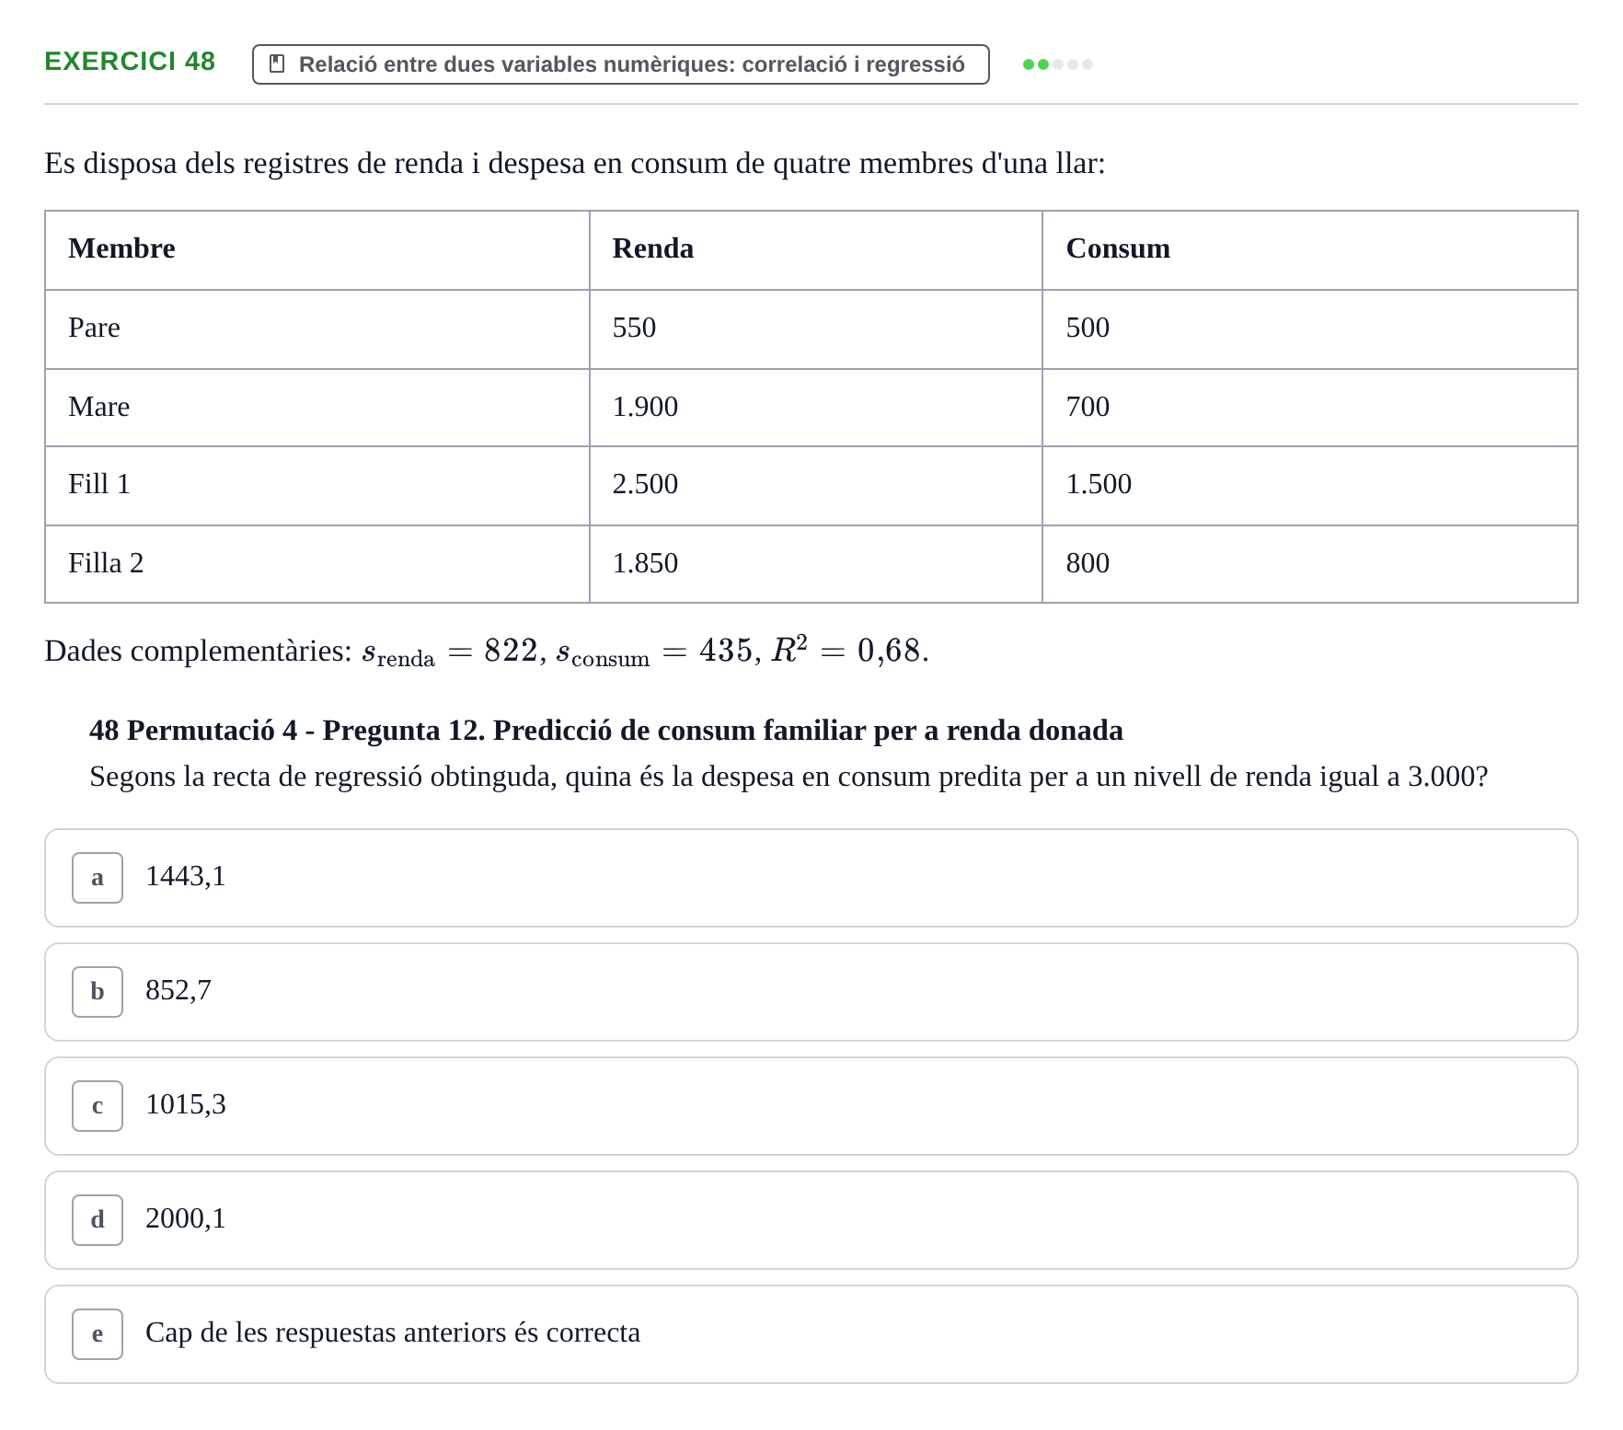Select the Fill 1 table row
Image resolution: width=1623 pixels, height=1430 pixels.
[811, 486]
